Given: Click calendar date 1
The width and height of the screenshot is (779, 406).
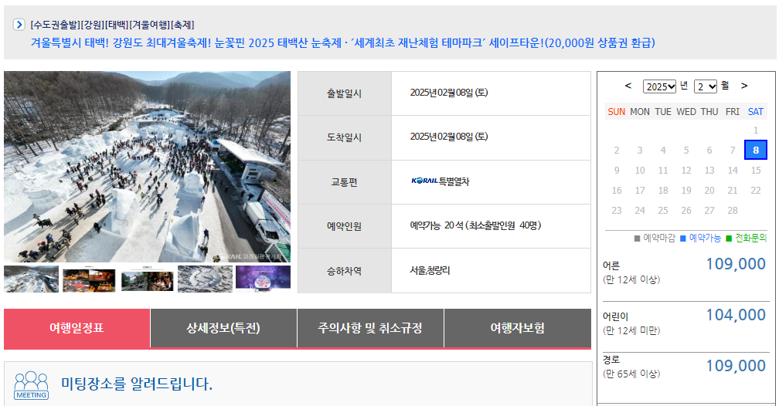Looking at the screenshot, I should tap(756, 130).
